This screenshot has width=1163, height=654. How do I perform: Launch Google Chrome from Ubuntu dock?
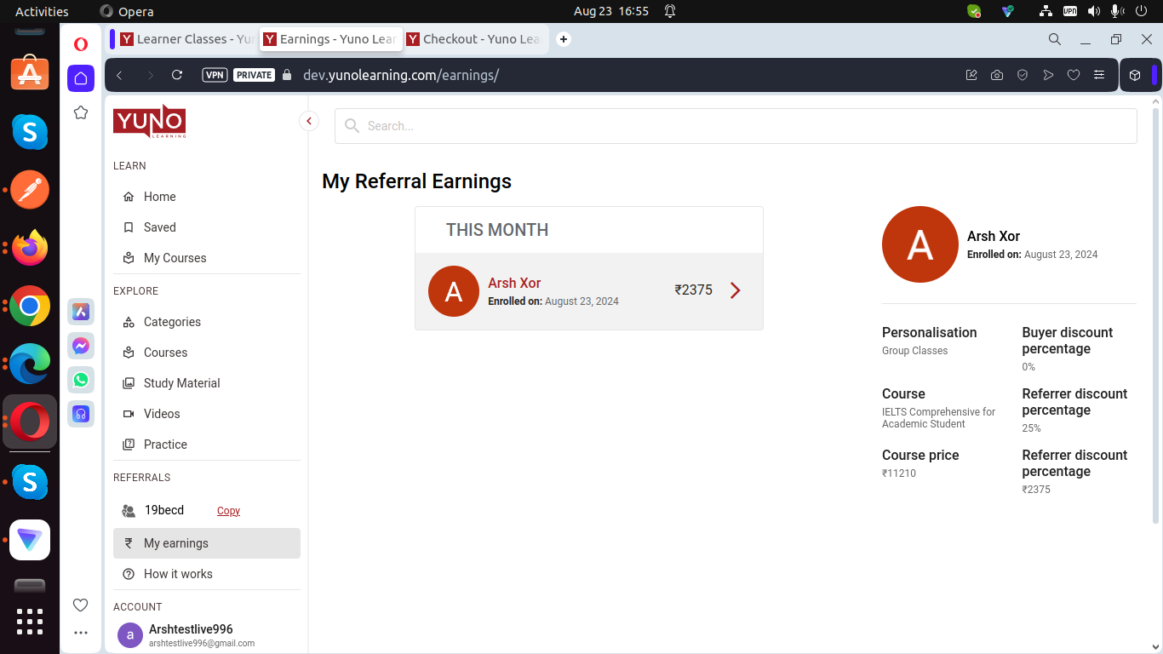[x=30, y=306]
